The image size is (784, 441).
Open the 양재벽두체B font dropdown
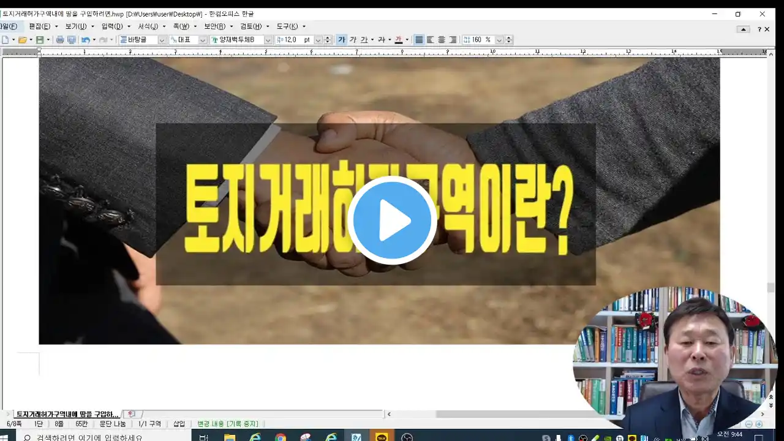pyautogui.click(x=268, y=40)
